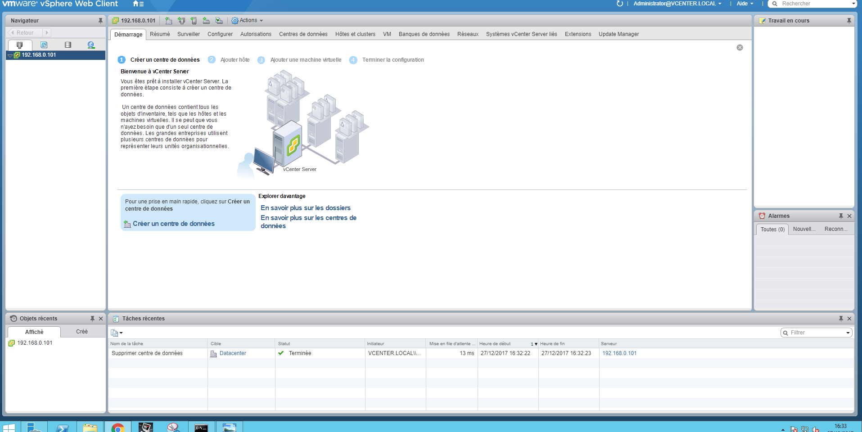The image size is (862, 432).
Task: Switch to the Résumé tab
Action: tap(160, 34)
